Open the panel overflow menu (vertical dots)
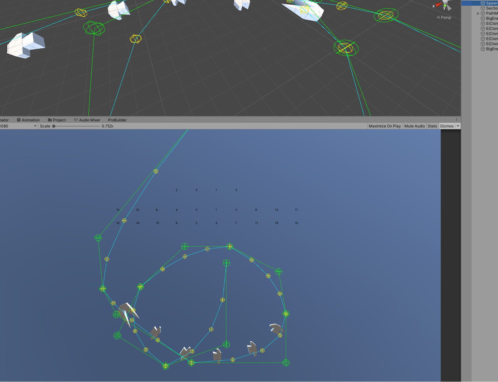Viewport: 498px width, 382px height. pyautogui.click(x=457, y=119)
